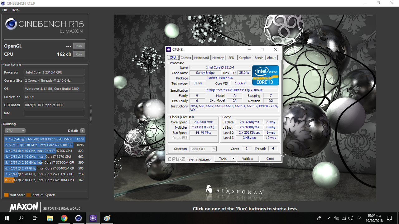The width and height of the screenshot is (399, 224).
Task: Open the volume speaker tray icon
Action: pyautogui.click(x=351, y=218)
